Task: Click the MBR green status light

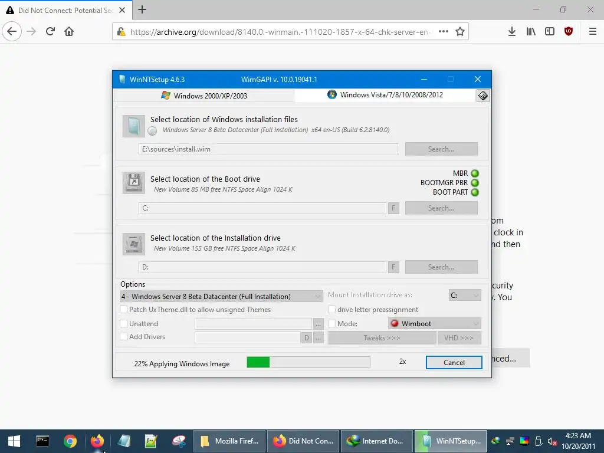Action: click(475, 173)
